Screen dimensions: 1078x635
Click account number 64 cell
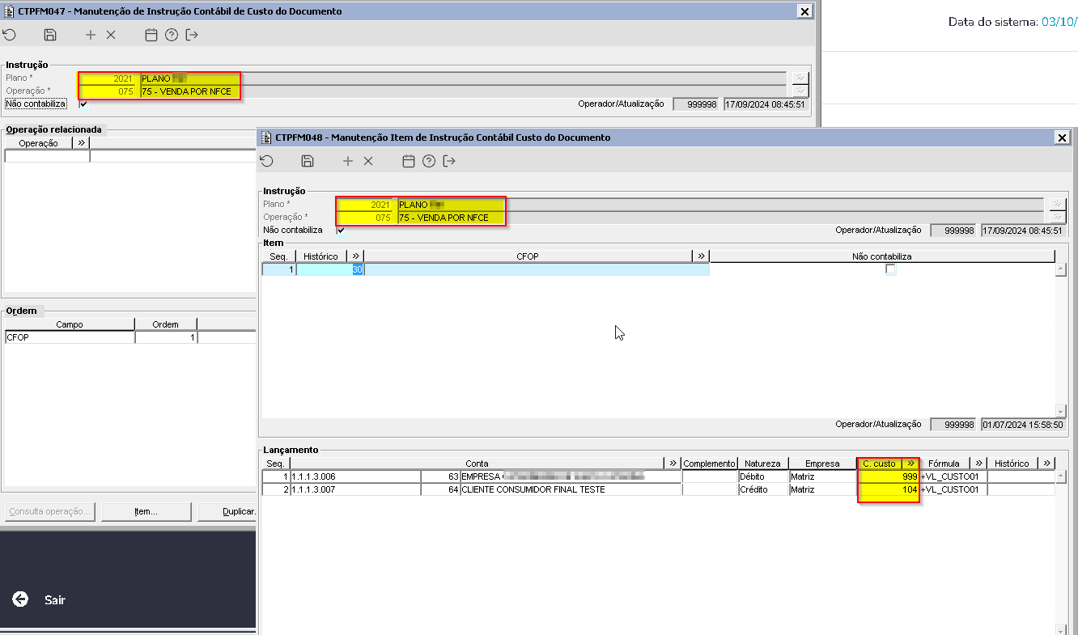click(x=440, y=489)
